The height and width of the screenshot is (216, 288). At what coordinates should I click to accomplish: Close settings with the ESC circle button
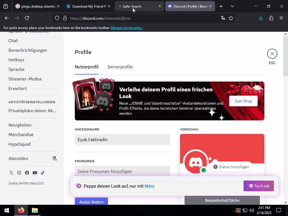pos(272,54)
